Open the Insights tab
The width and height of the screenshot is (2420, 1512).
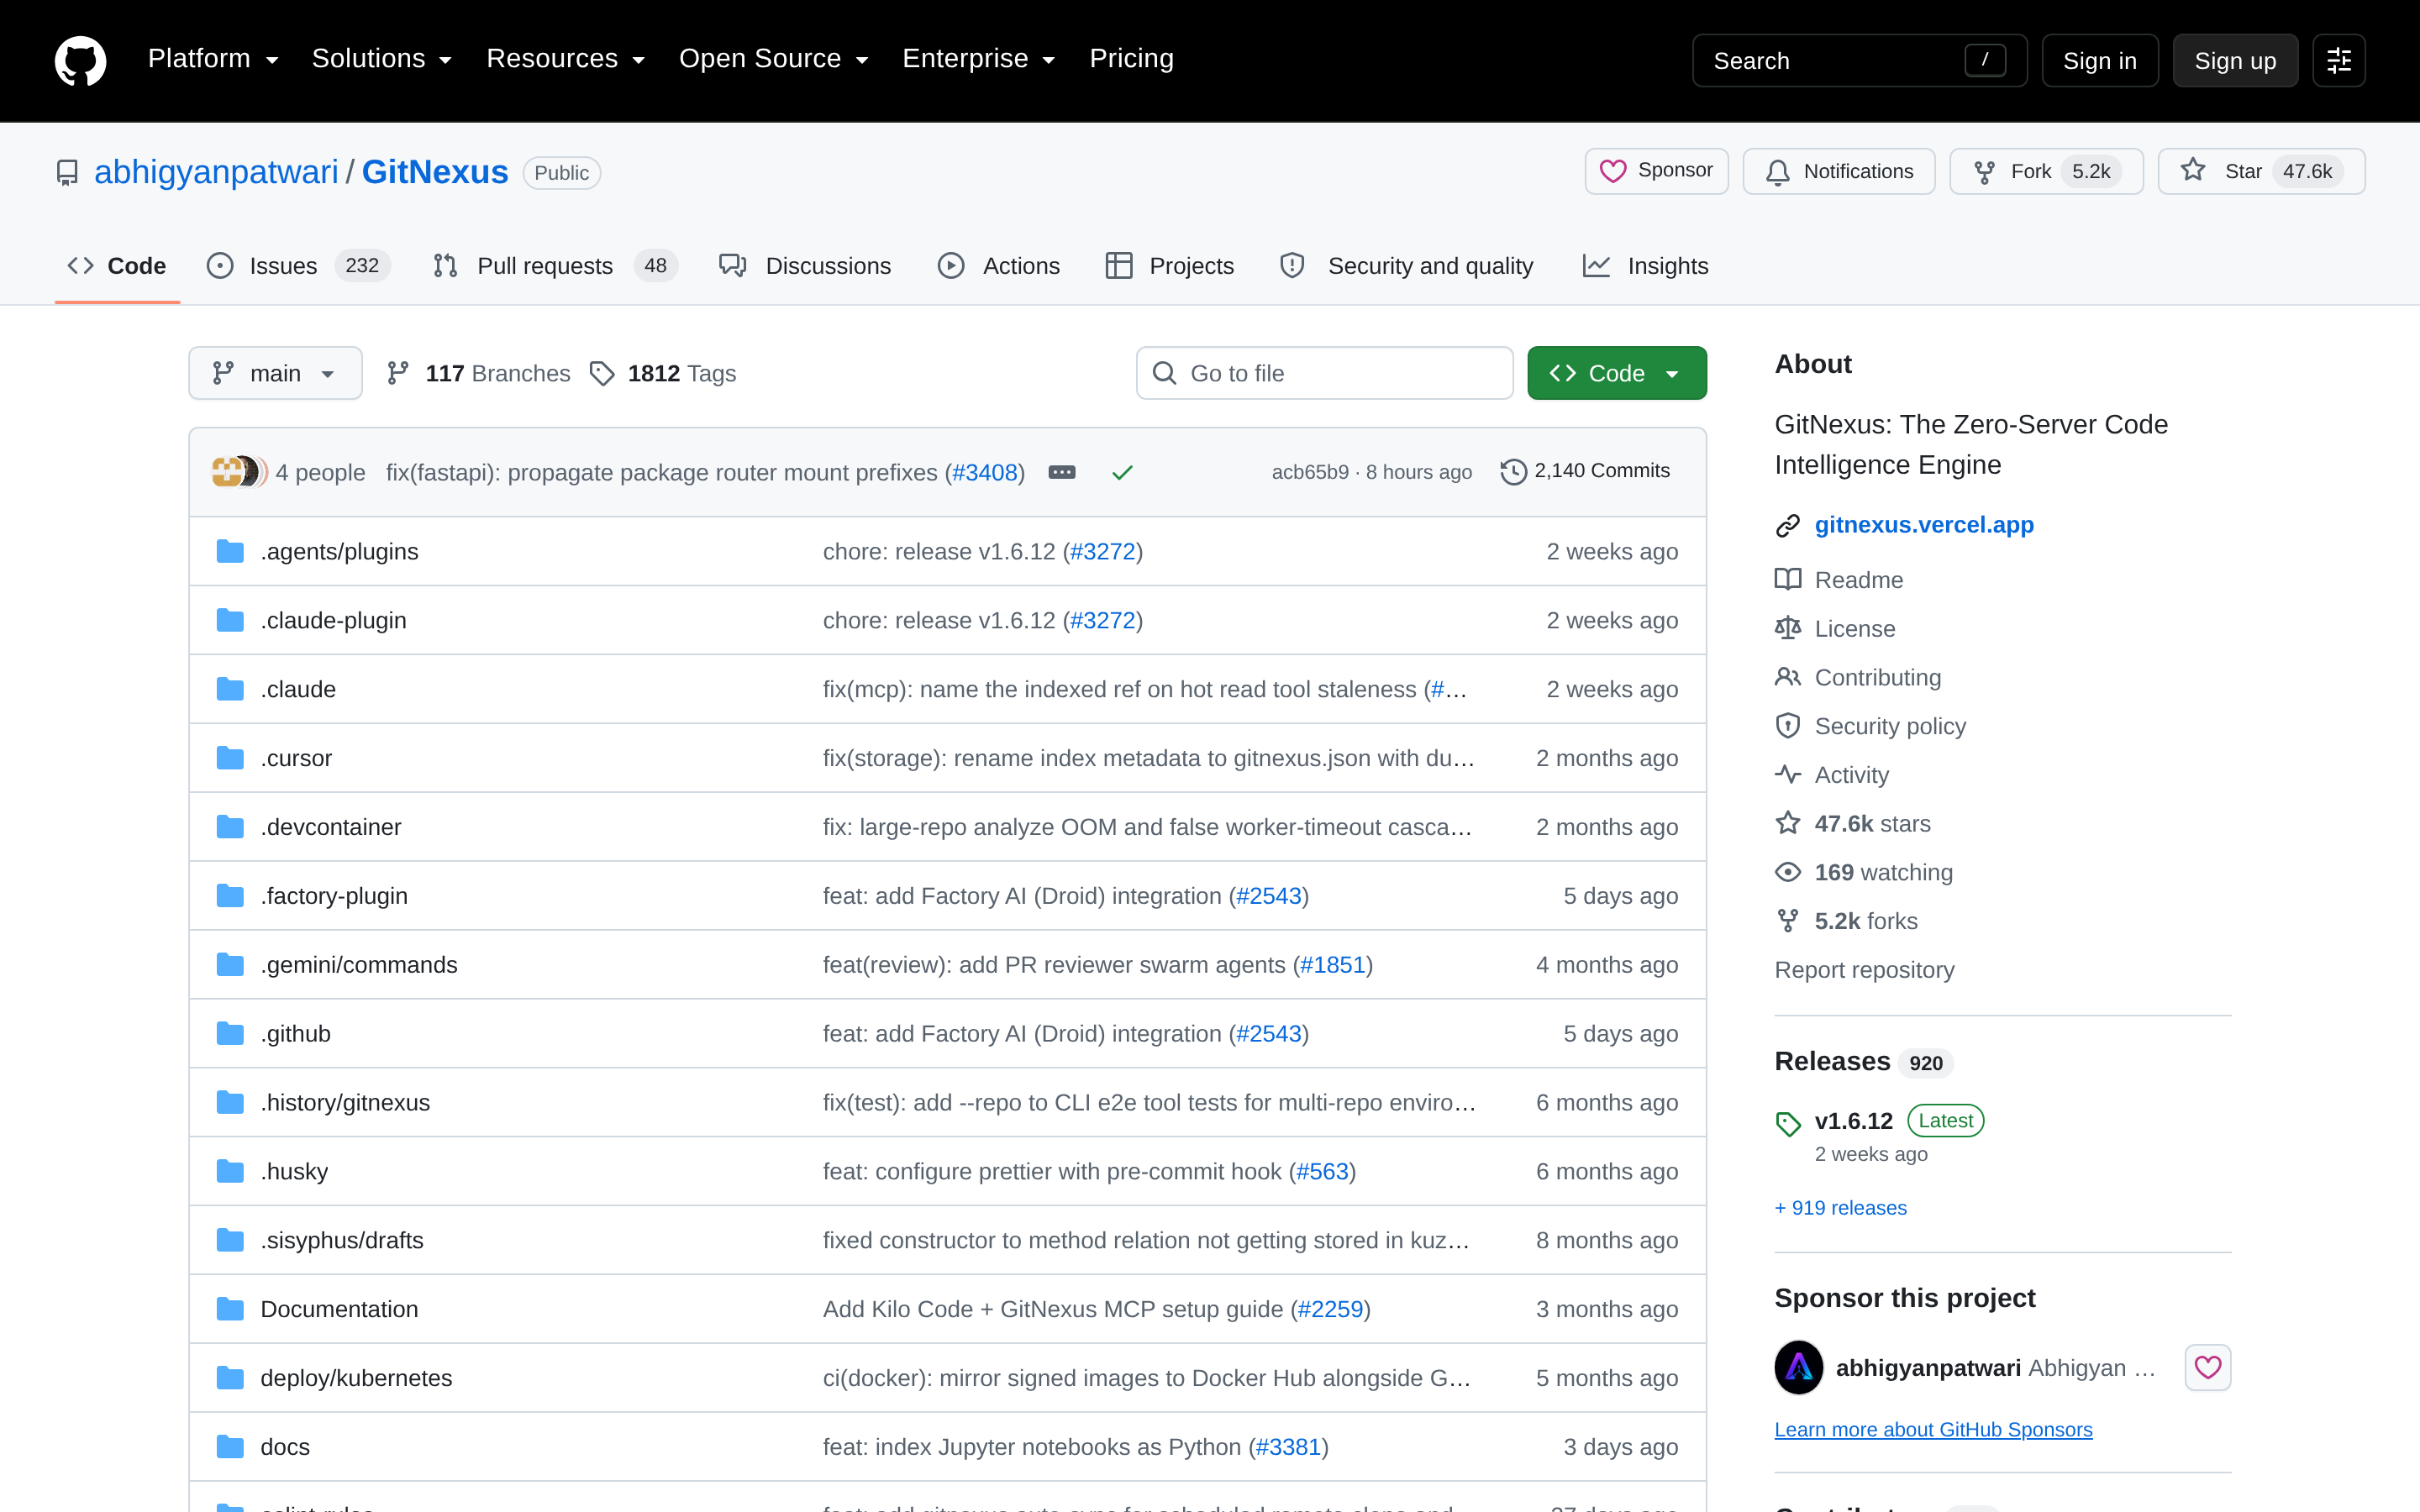pos(1645,266)
